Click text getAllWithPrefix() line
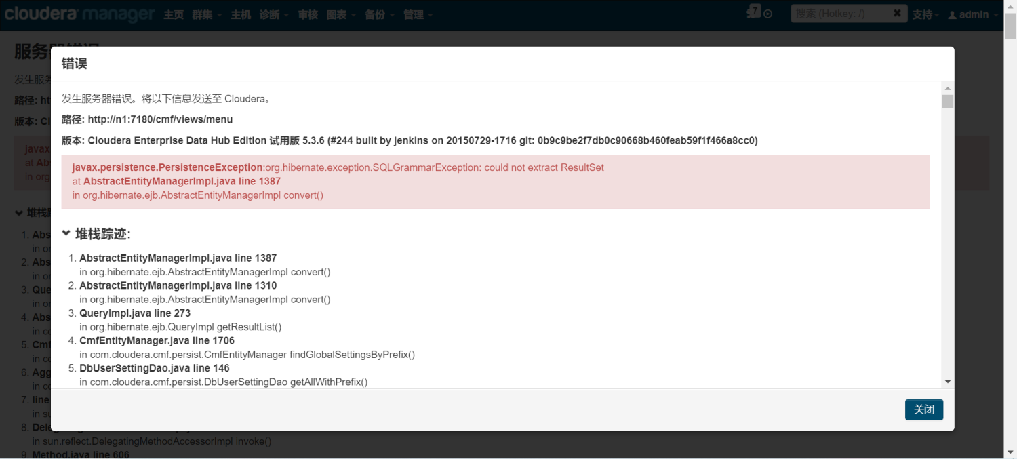This screenshot has width=1017, height=459. click(224, 382)
